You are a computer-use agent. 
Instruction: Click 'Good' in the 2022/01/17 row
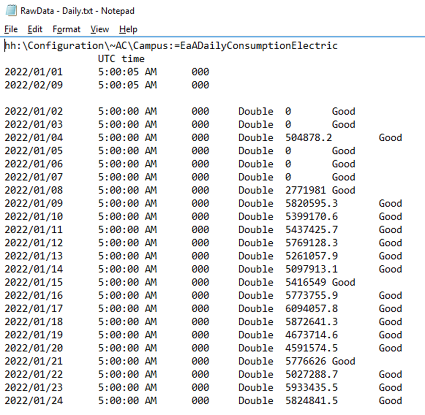390,309
